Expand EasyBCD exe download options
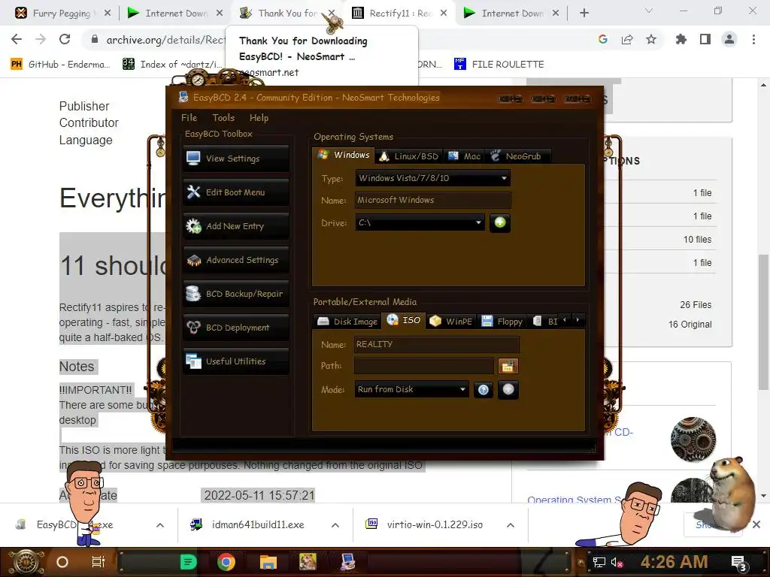The height and width of the screenshot is (577, 770). pyautogui.click(x=160, y=525)
